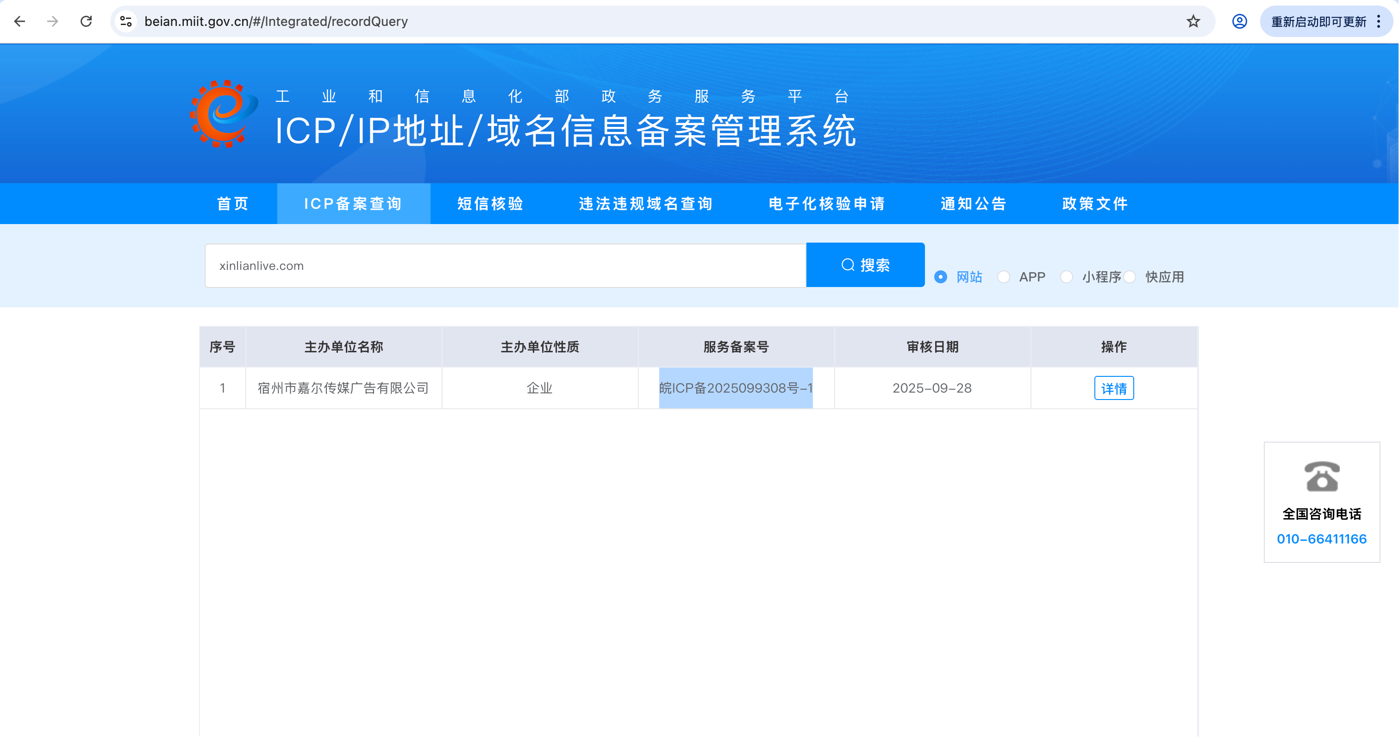Select the 小程序 radio button
The height and width of the screenshot is (737, 1399).
click(1067, 277)
